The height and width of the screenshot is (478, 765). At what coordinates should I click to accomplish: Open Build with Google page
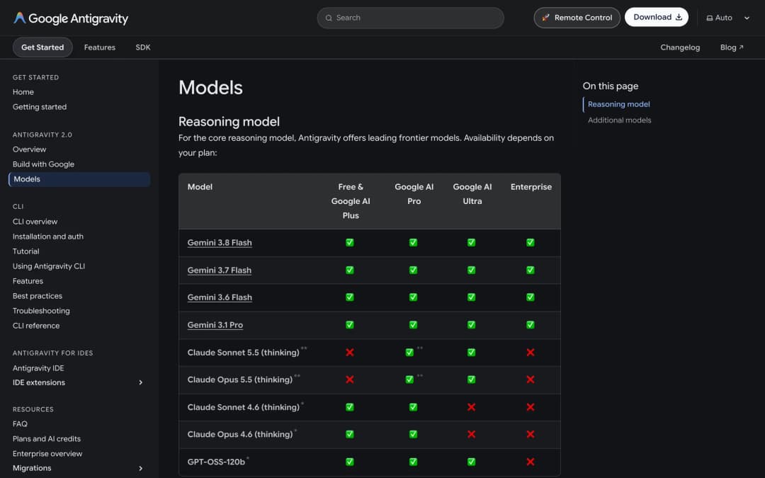[43, 164]
